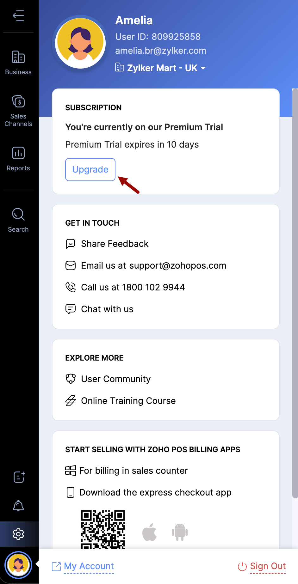Click the Apple app store icon

149,532
